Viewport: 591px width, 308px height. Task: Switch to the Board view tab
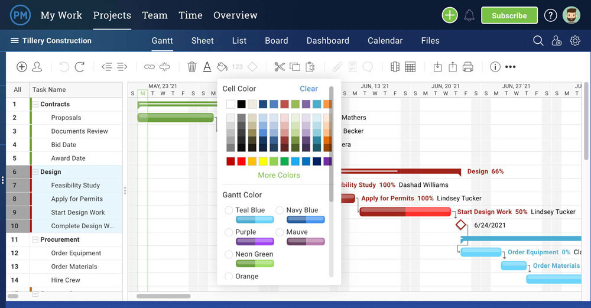click(x=276, y=41)
